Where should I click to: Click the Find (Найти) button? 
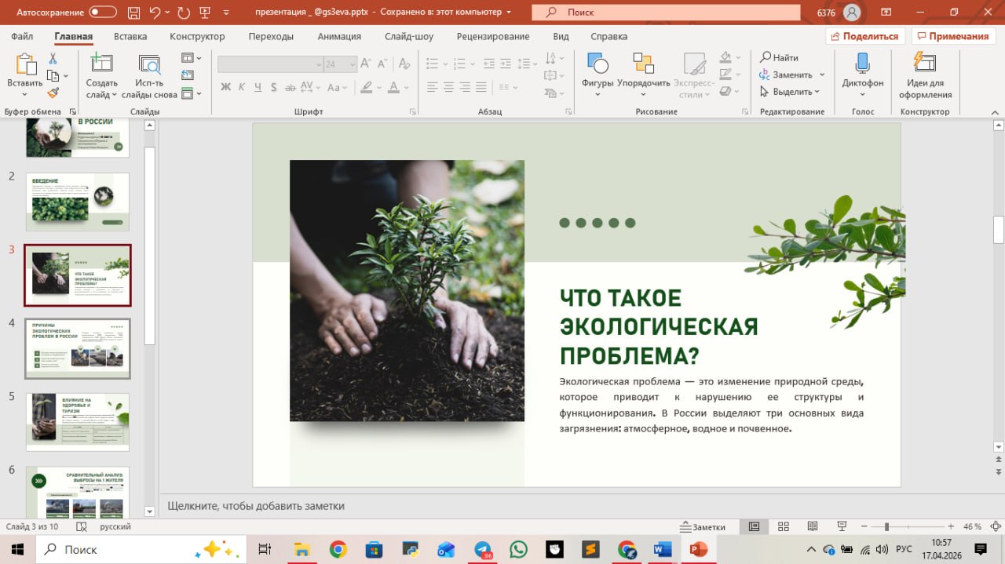pyautogui.click(x=779, y=57)
